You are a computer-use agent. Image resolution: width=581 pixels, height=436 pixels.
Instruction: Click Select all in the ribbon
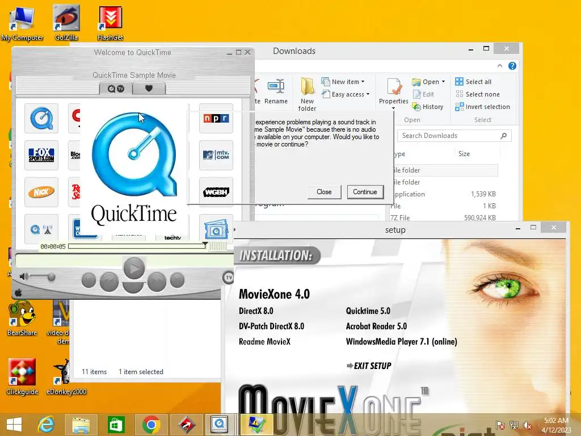473,82
